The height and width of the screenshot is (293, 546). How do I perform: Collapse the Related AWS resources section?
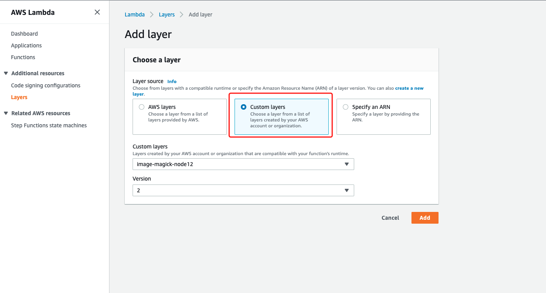(x=6, y=113)
